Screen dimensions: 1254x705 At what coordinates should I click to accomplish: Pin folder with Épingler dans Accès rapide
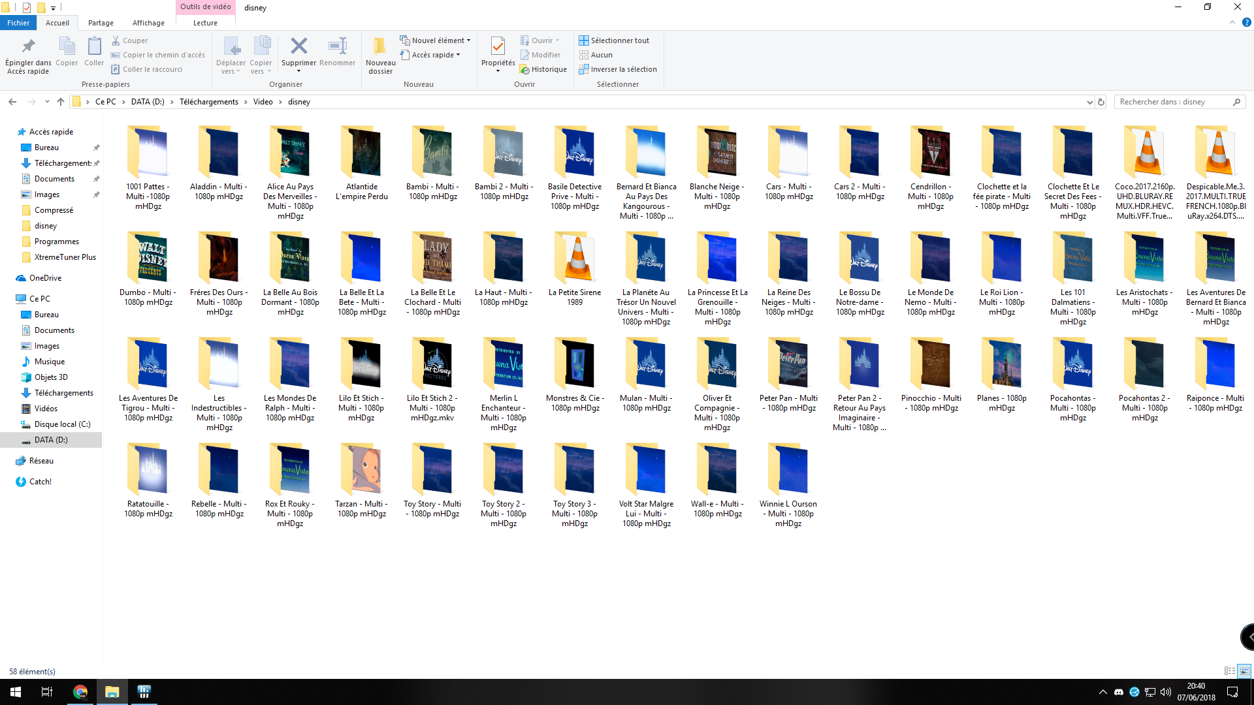coord(28,55)
